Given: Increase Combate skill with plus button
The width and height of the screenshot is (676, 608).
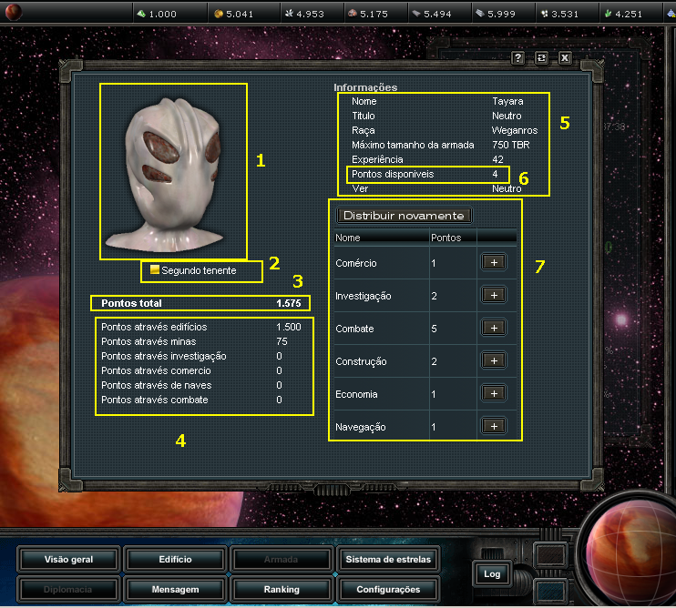Looking at the screenshot, I should [493, 328].
